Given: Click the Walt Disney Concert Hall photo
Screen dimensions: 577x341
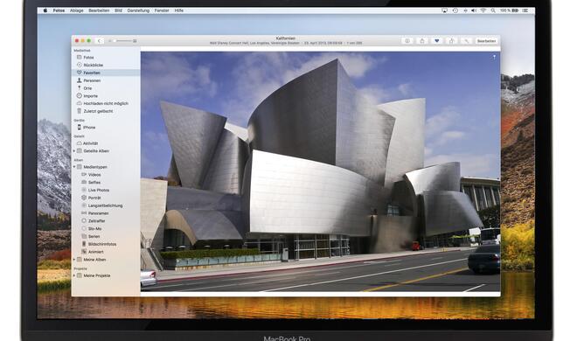Looking at the screenshot, I should [x=320, y=171].
